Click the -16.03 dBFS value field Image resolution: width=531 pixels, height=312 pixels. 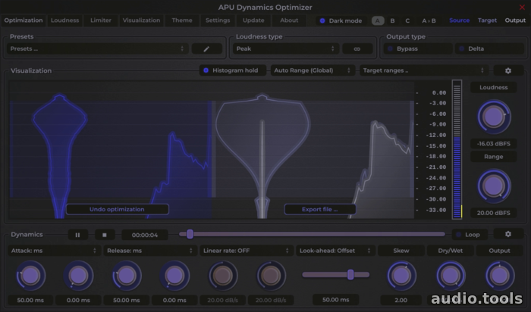click(x=493, y=144)
